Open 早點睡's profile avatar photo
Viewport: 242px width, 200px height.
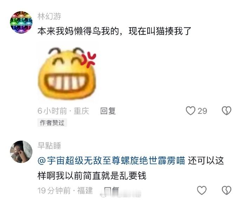(x=21, y=151)
